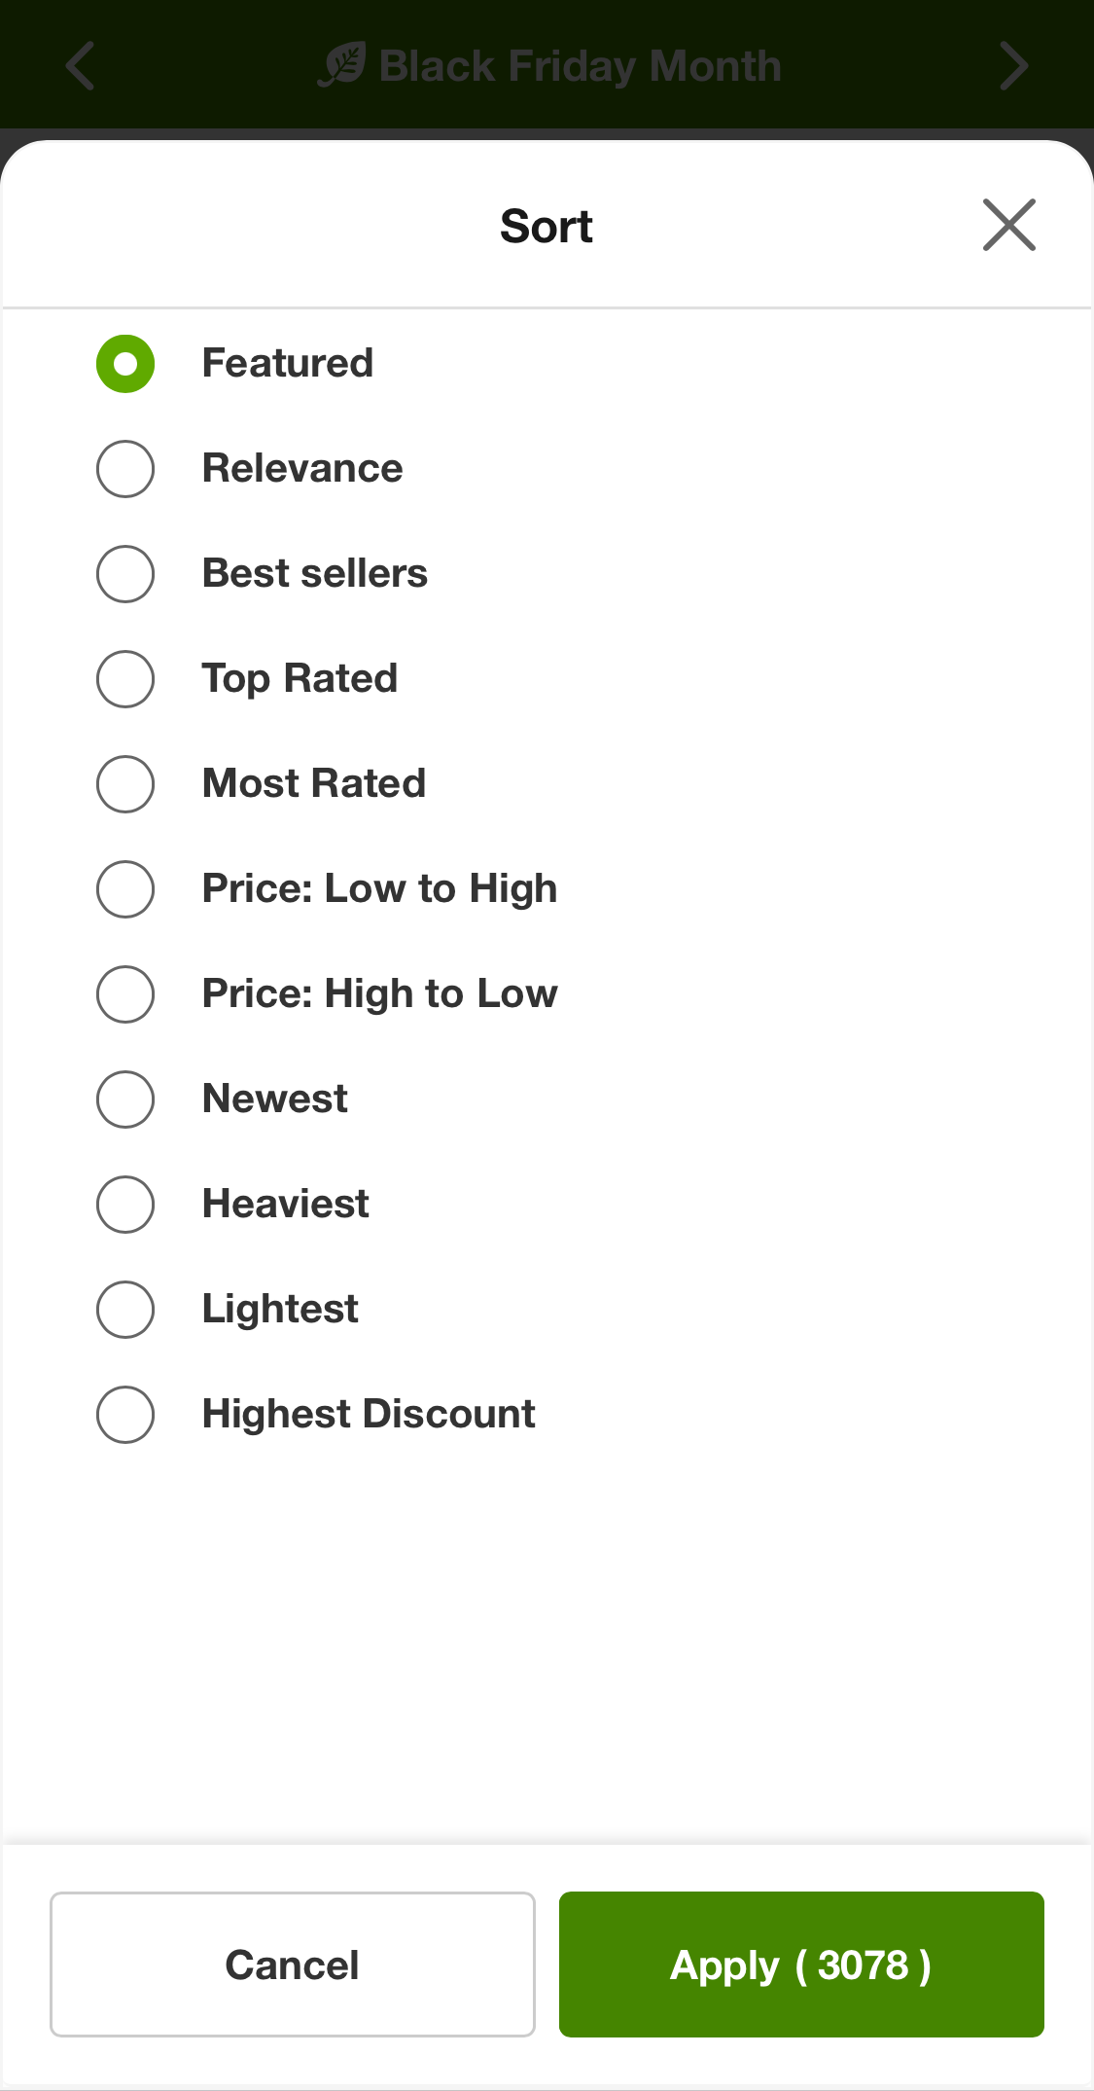Tap the back chevron in header
1094x2091 pixels.
(80, 66)
